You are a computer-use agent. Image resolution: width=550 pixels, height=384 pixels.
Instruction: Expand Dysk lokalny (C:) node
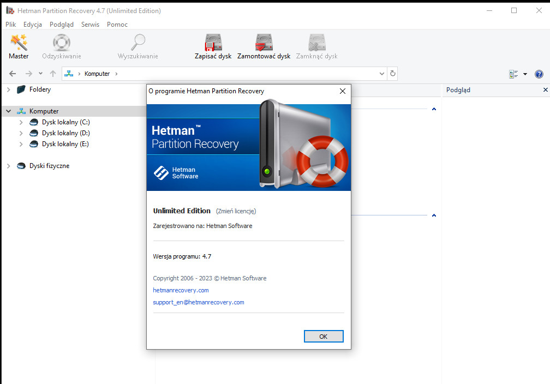coord(21,122)
